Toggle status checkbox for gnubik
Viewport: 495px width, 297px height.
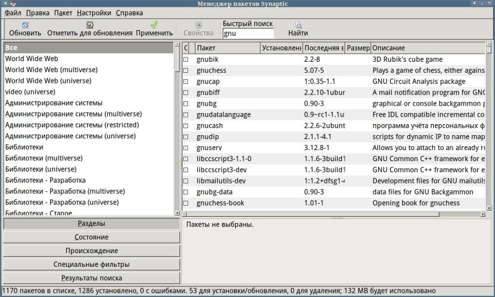186,59
